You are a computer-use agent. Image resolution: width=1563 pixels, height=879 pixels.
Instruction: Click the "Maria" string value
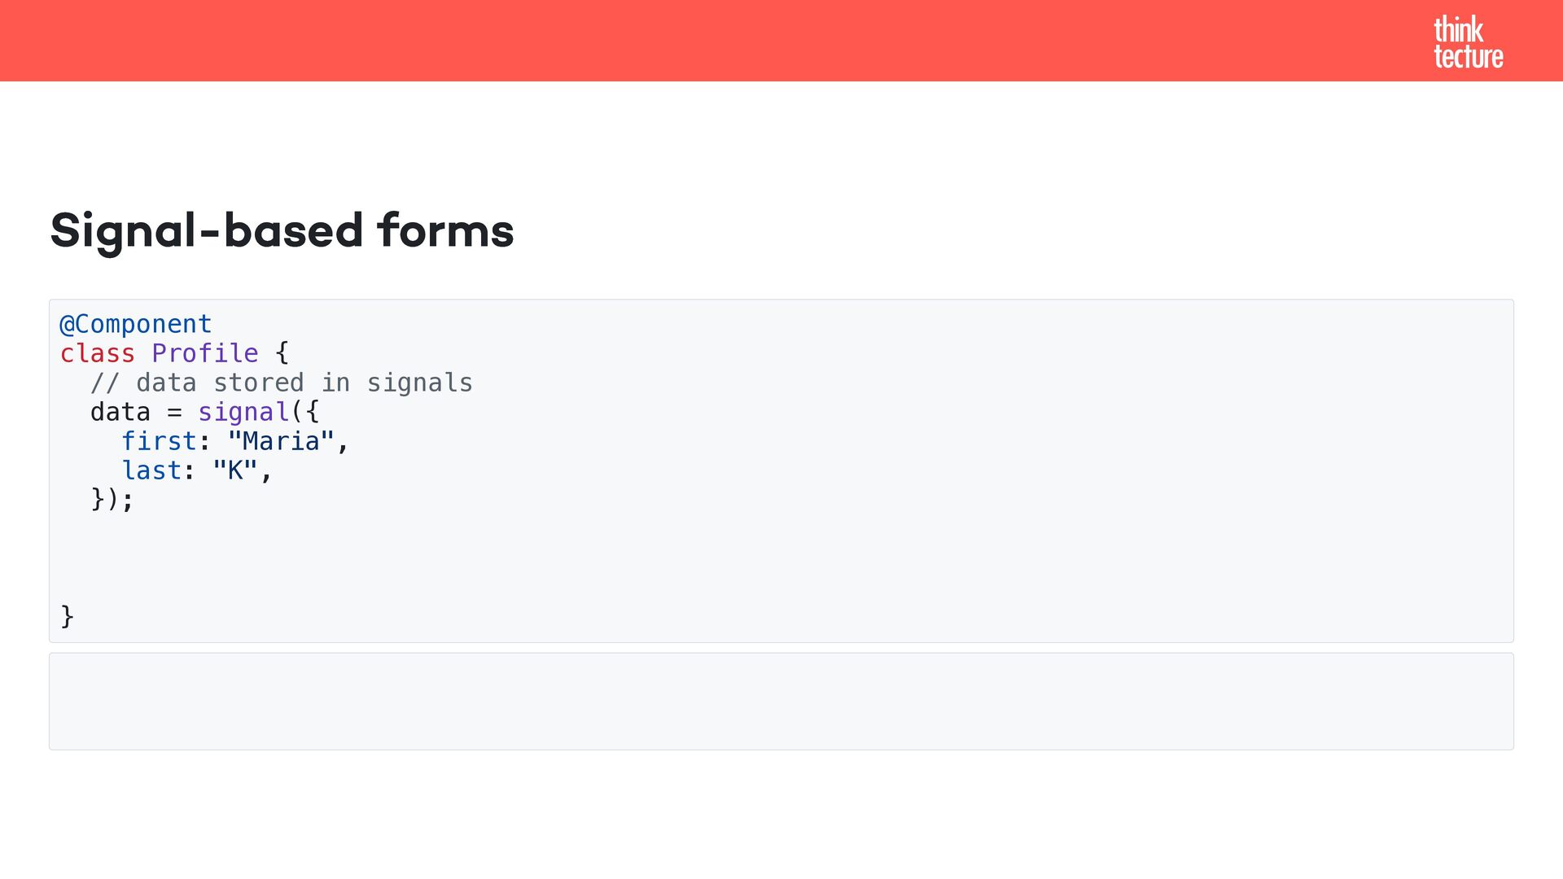pos(281,441)
